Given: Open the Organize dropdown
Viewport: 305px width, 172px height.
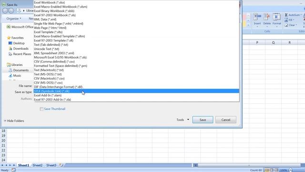Looking at the screenshot, I should [x=14, y=19].
